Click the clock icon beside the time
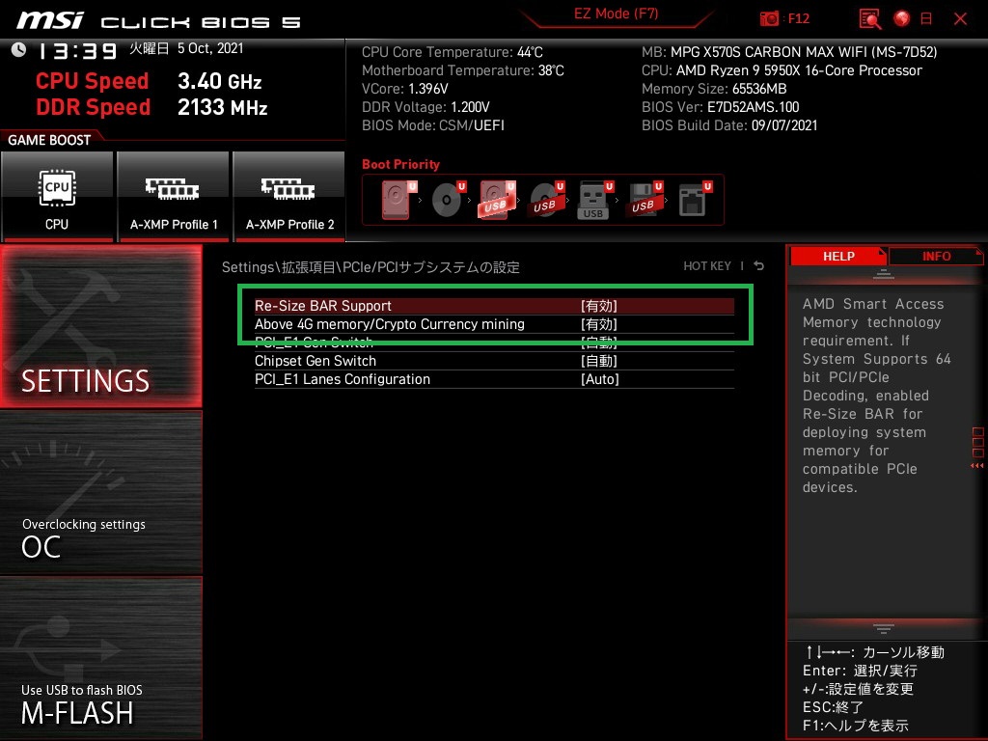This screenshot has height=741, width=988. pos(18,50)
